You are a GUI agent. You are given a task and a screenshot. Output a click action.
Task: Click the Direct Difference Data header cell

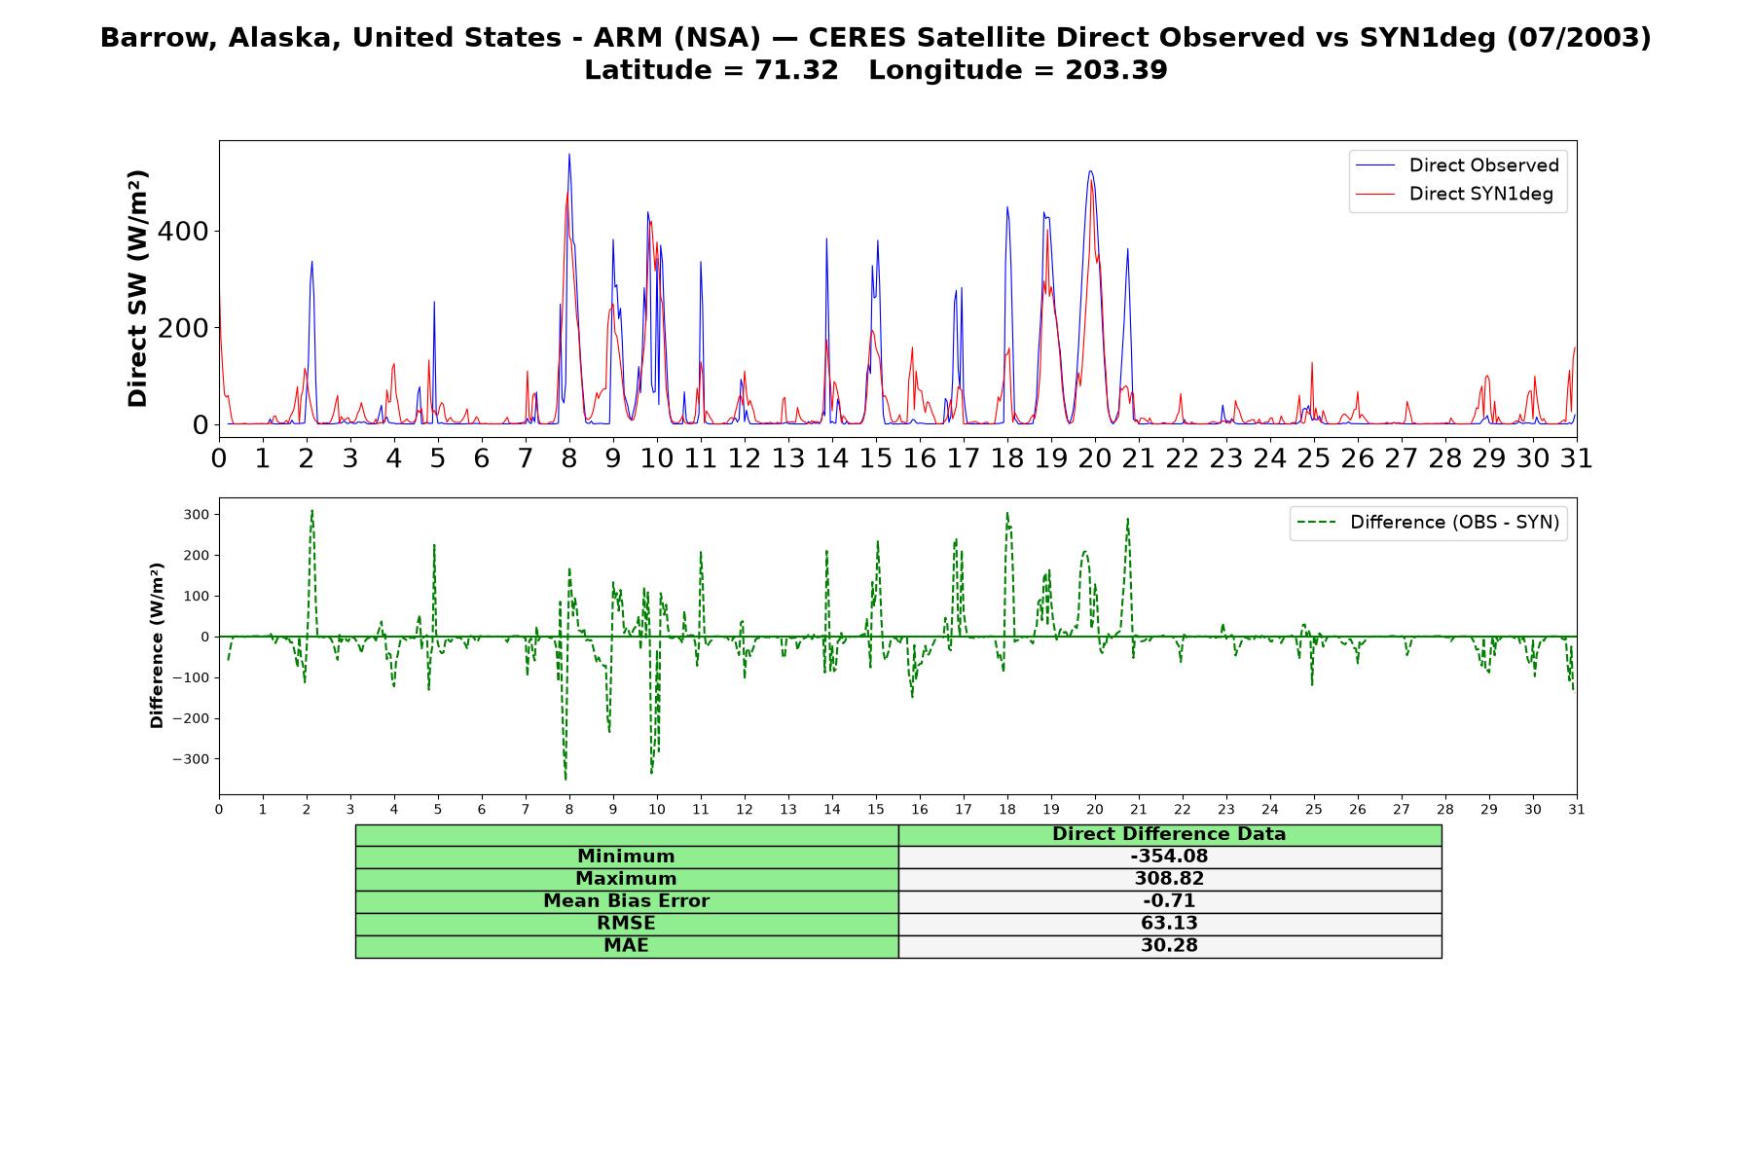[1170, 834]
